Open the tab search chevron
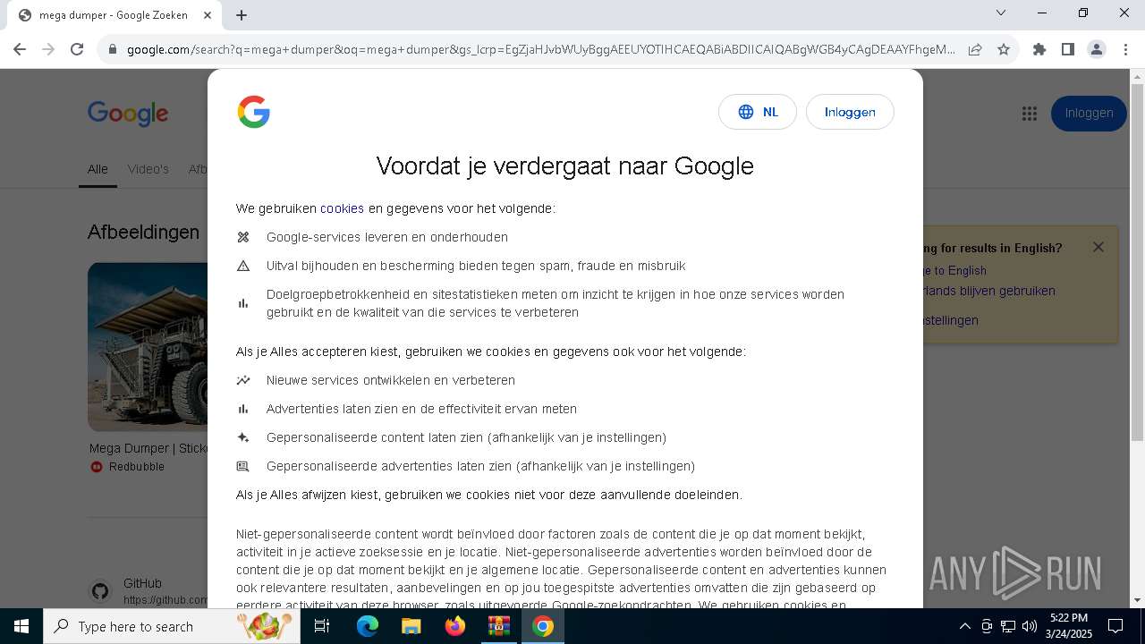Image resolution: width=1145 pixels, height=644 pixels. [x=1001, y=13]
